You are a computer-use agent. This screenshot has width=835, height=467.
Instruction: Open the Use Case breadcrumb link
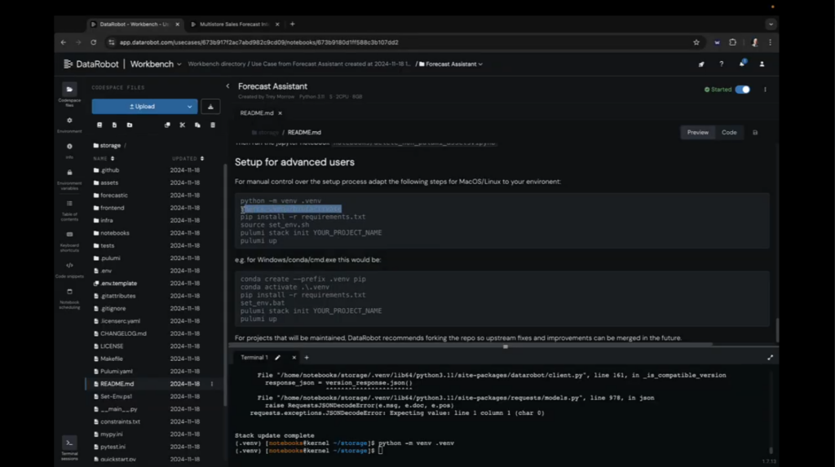[x=331, y=64]
